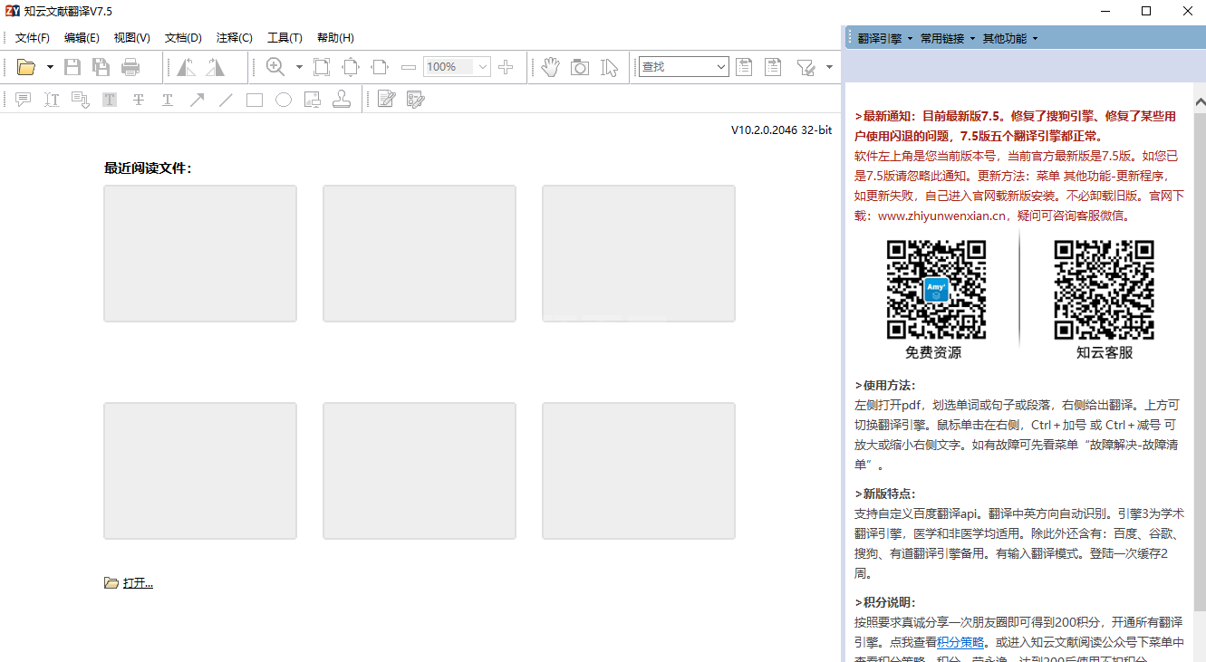The image size is (1206, 662).
Task: Open the 注释(C) menu
Action: pos(235,38)
